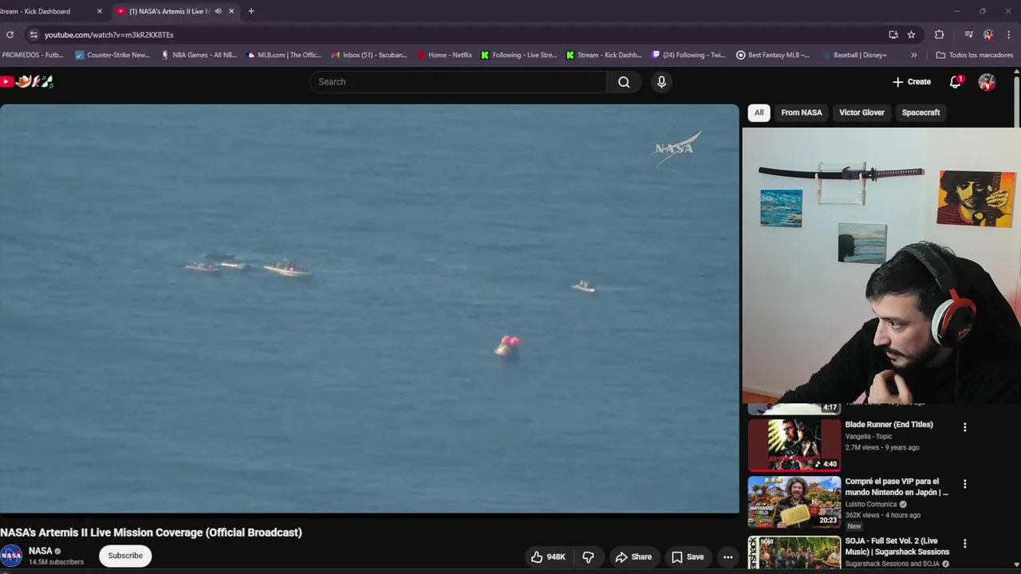1021x574 pixels.
Task: Select the Spacecraft filter chip
Action: point(920,112)
